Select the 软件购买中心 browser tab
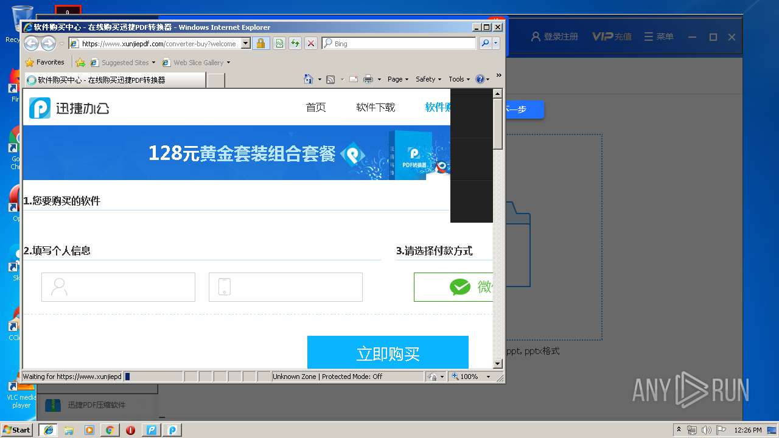Viewport: 779px width, 438px height. pos(115,80)
